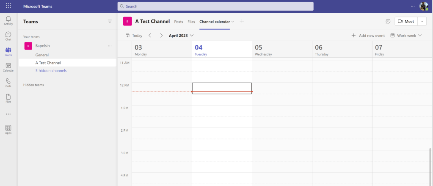Image resolution: width=433 pixels, height=186 pixels.
Task: Click Add new event button
Action: pos(368,36)
